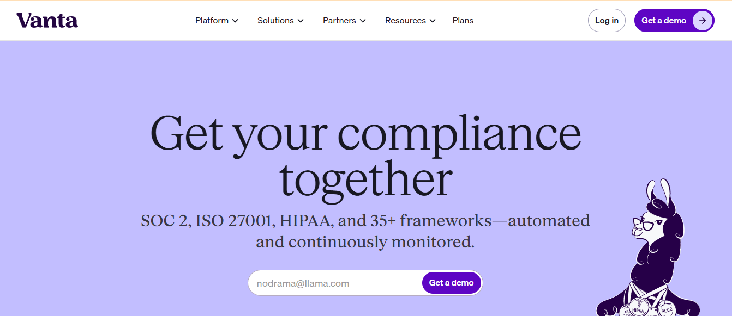The height and width of the screenshot is (316, 732).
Task: Click the Vanta logo
Action: [x=47, y=21]
